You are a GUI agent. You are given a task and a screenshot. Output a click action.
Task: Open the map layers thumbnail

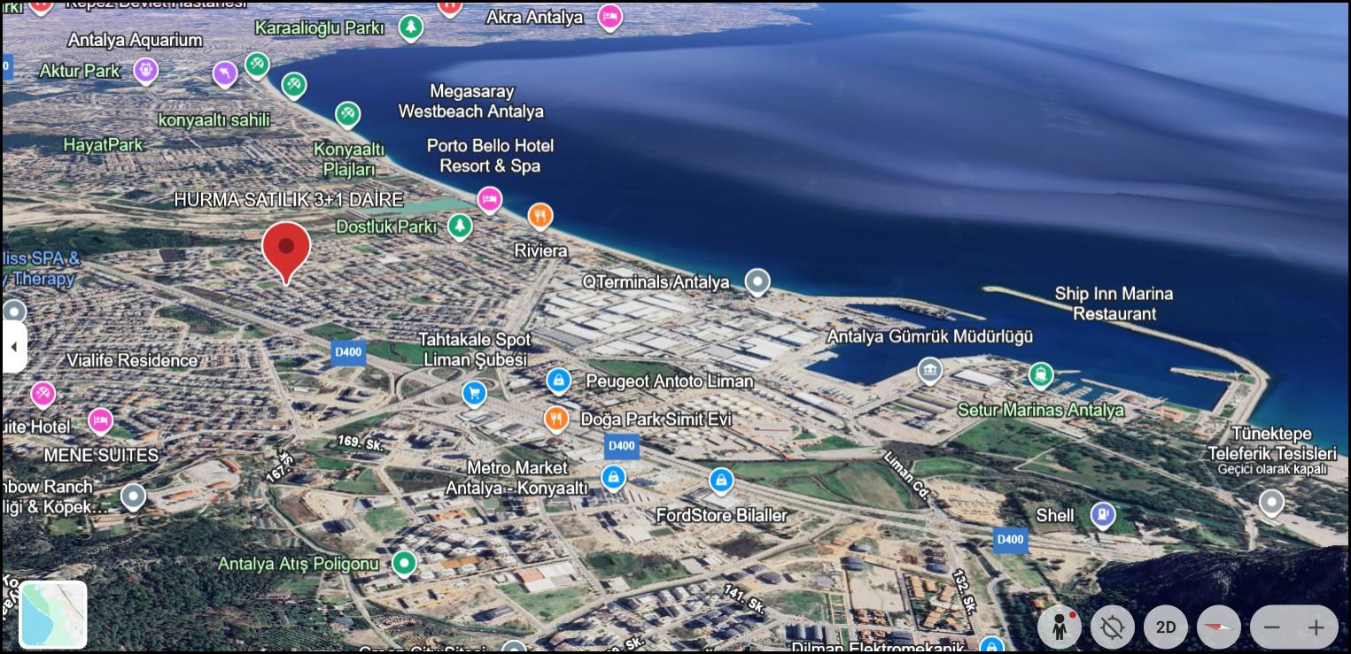tap(53, 614)
